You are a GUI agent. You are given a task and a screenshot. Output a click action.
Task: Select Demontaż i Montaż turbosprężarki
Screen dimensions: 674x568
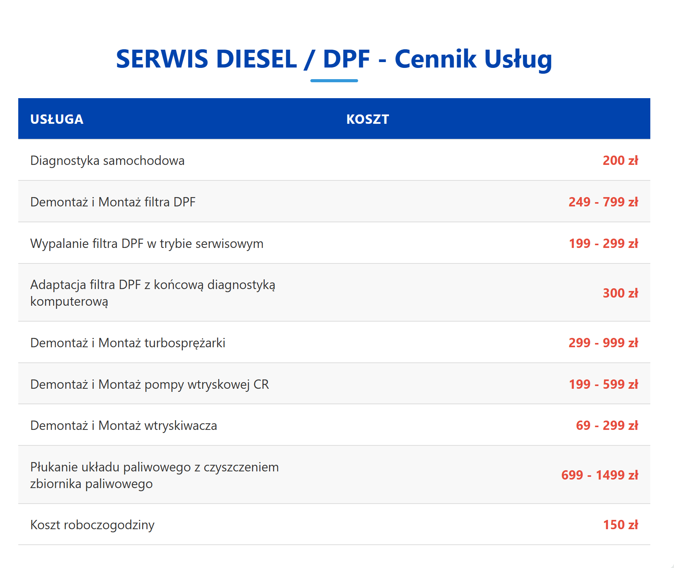(128, 343)
